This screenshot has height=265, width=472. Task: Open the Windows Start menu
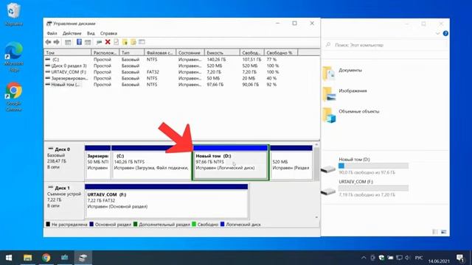click(x=9, y=258)
